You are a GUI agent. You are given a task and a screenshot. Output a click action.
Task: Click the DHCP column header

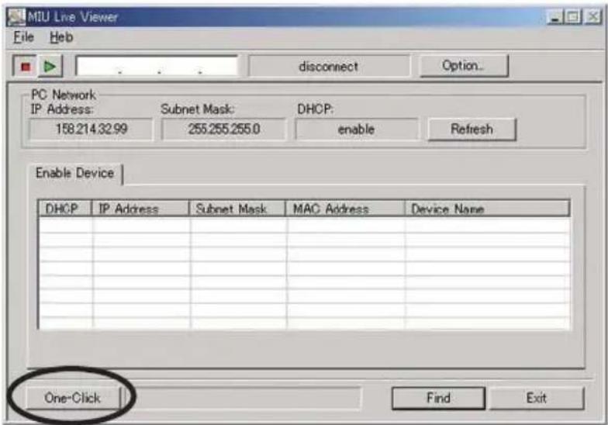(x=64, y=209)
